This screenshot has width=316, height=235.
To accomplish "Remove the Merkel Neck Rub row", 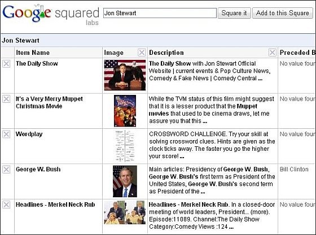I will tap(6, 204).
